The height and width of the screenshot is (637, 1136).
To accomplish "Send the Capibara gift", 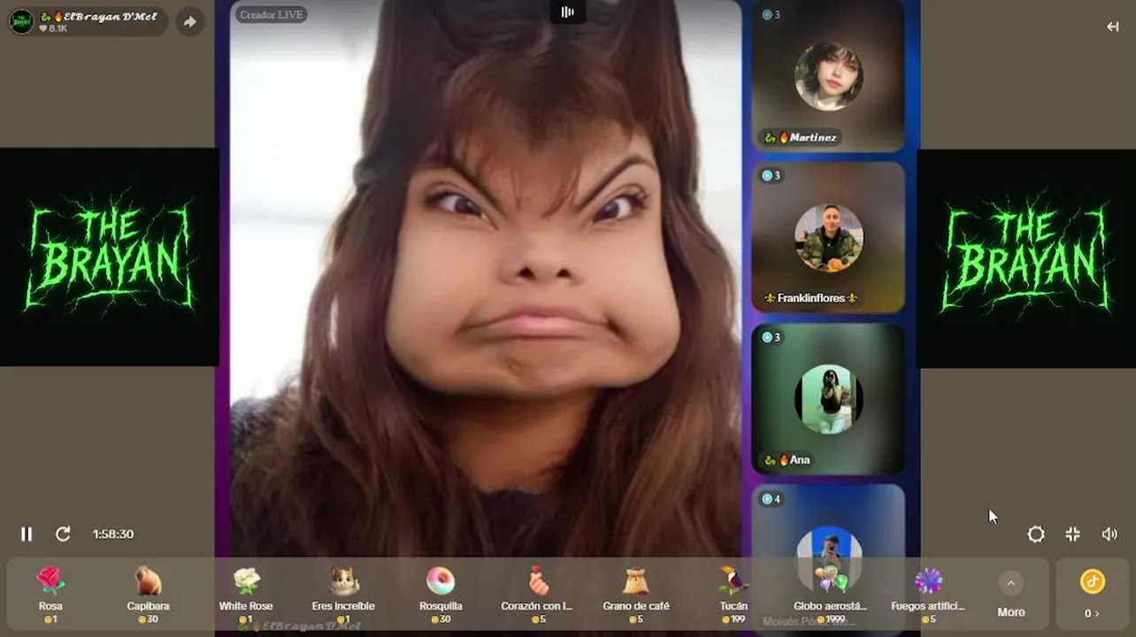I will coord(148,594).
